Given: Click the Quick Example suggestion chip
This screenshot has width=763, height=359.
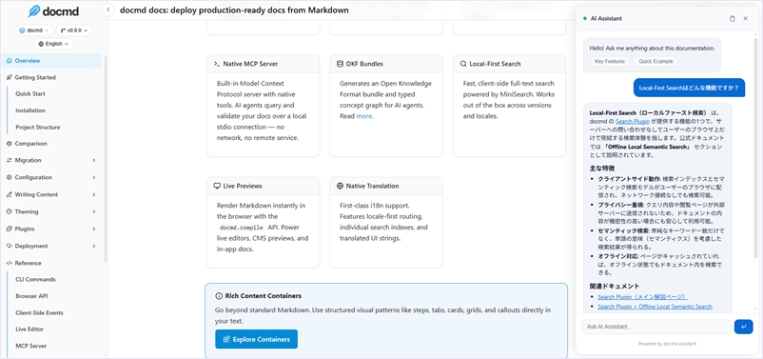Looking at the screenshot, I should pyautogui.click(x=655, y=61).
